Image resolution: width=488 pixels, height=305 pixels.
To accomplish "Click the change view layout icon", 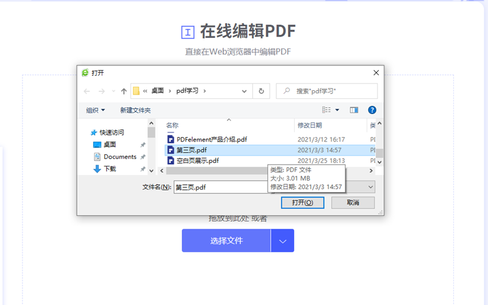I will click(326, 110).
